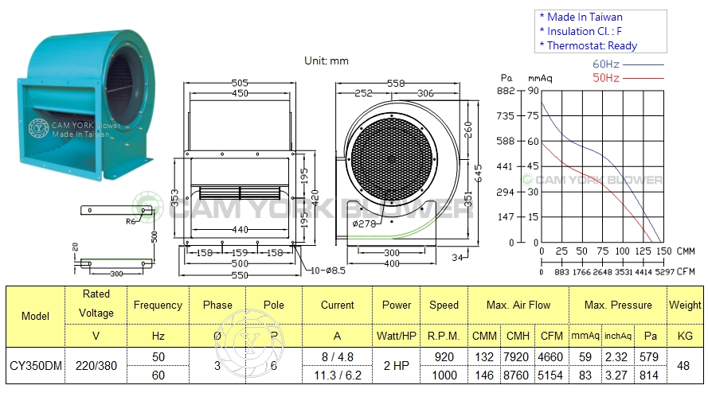This screenshot has height=393, width=708.
Task: Click the 60Hz legend label
Action: click(605, 64)
